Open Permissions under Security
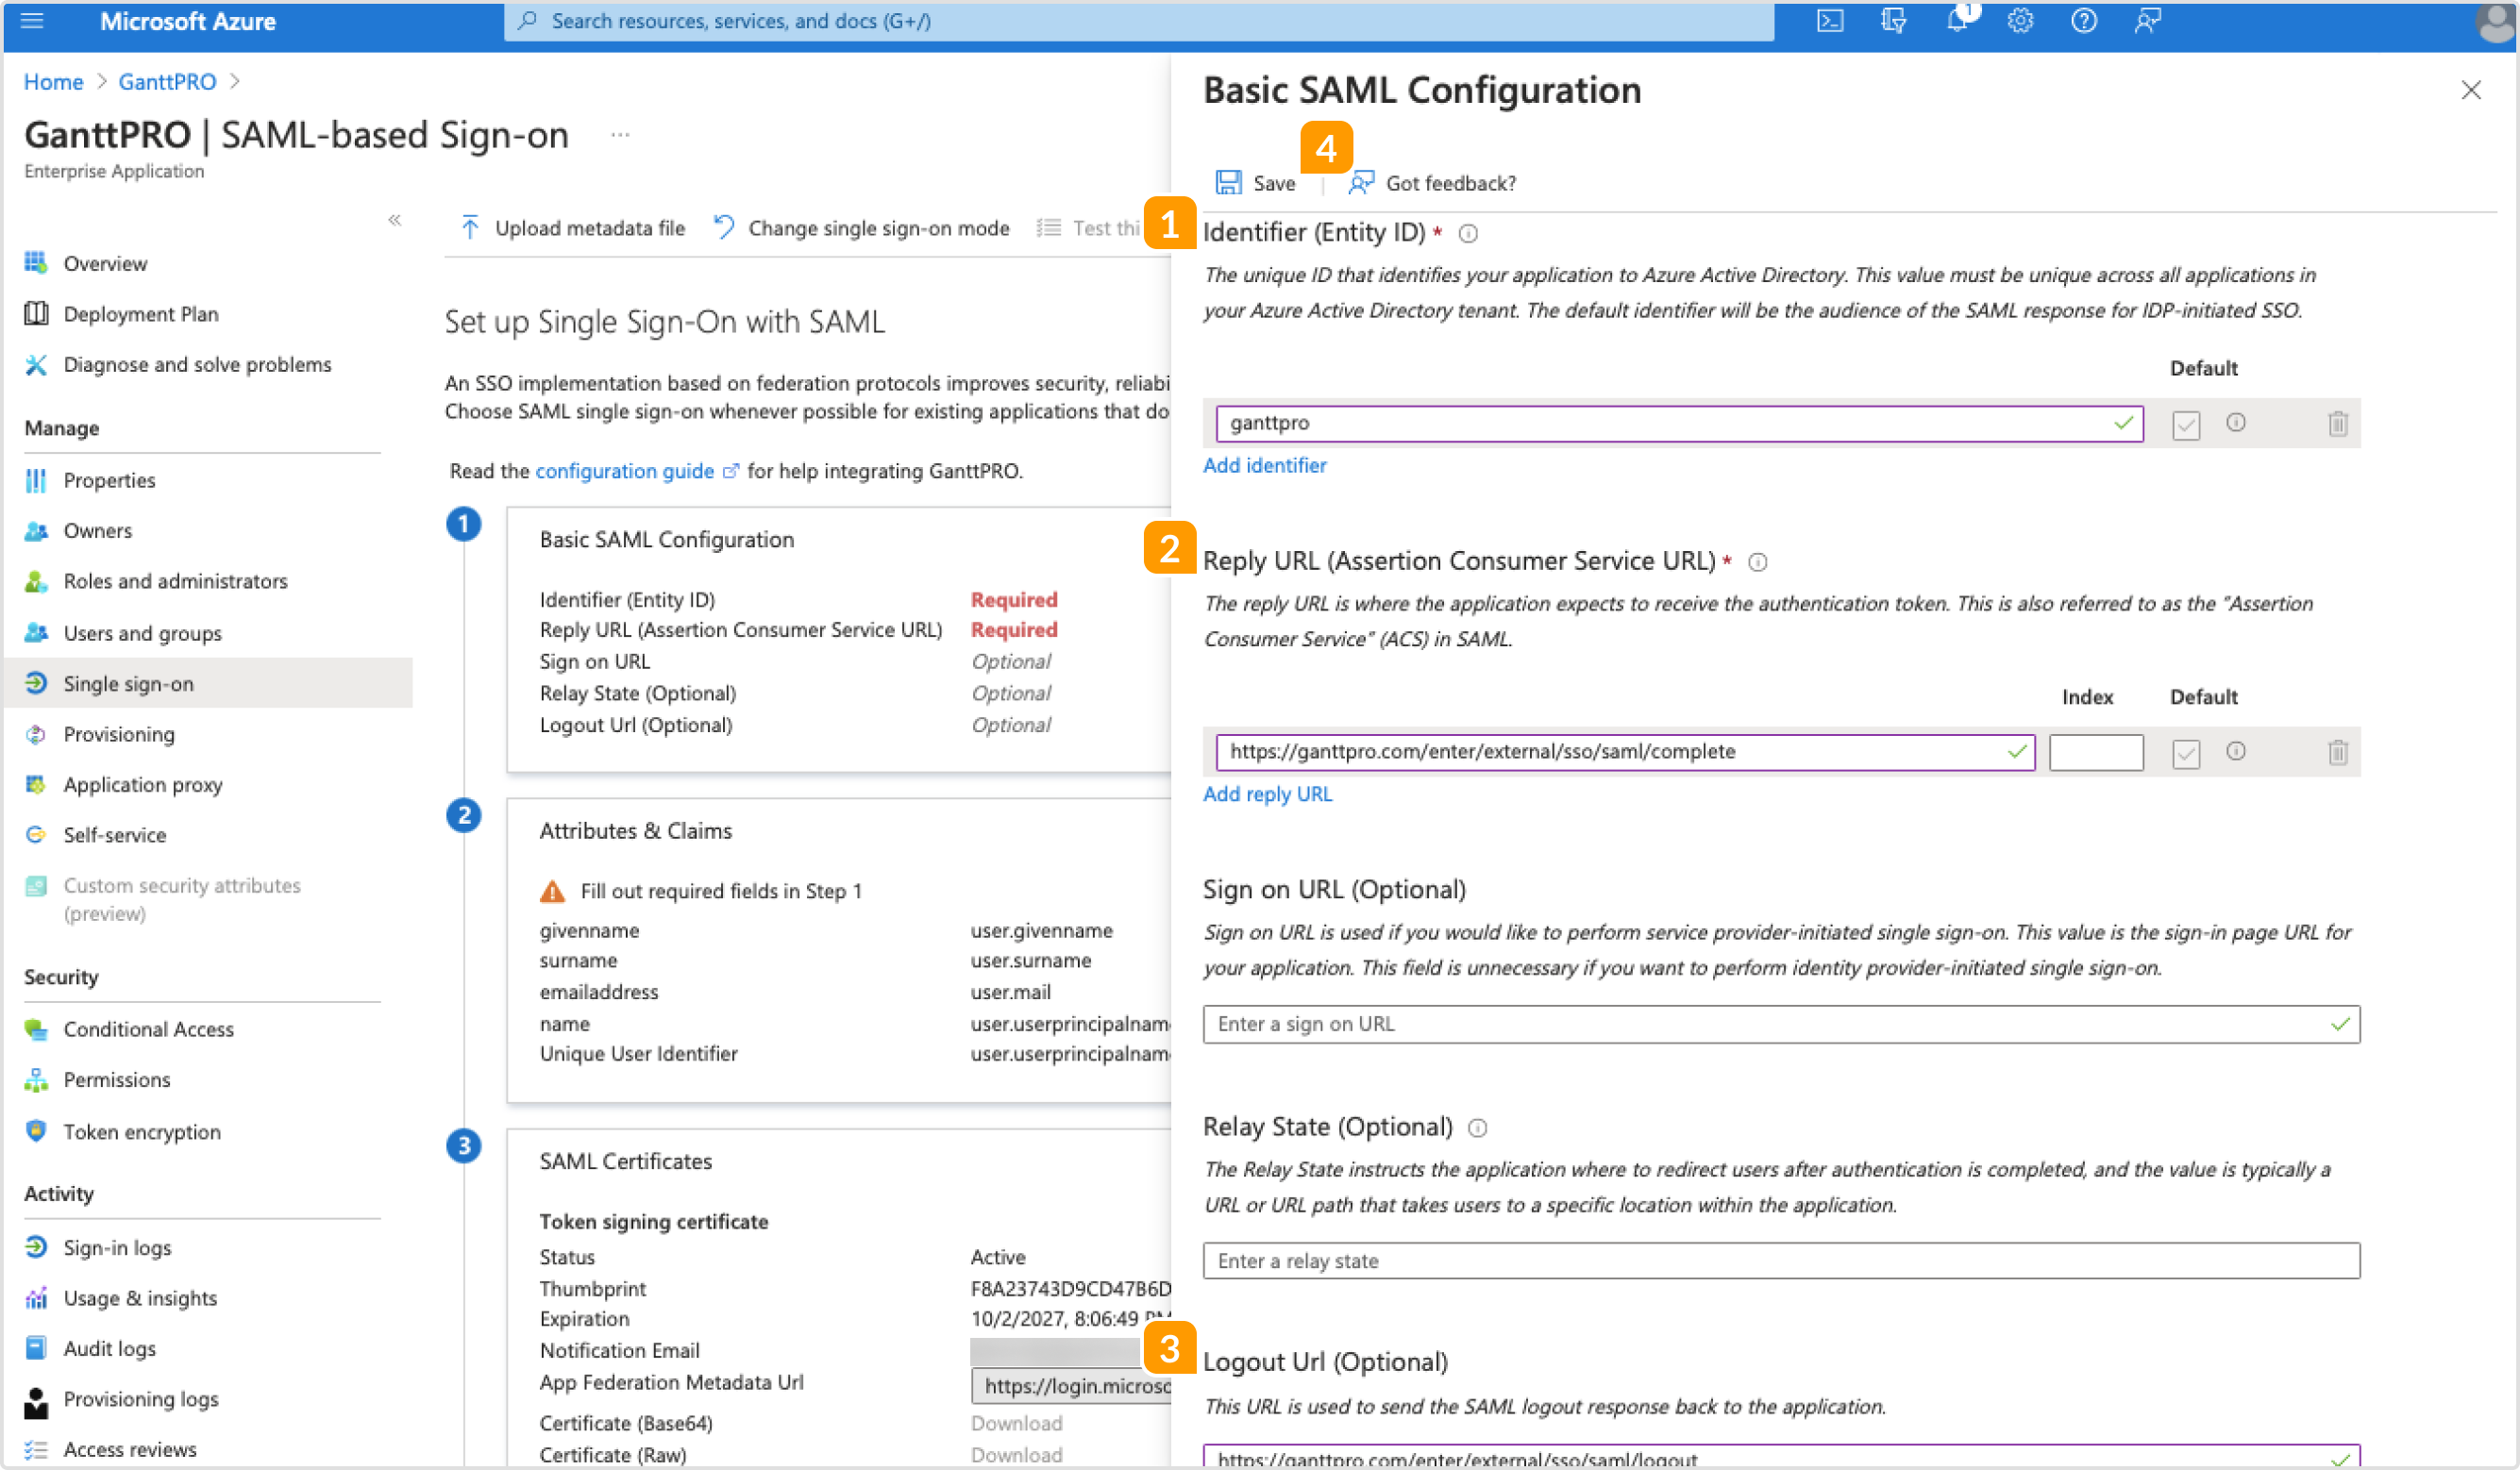The width and height of the screenshot is (2520, 1470). (117, 1081)
